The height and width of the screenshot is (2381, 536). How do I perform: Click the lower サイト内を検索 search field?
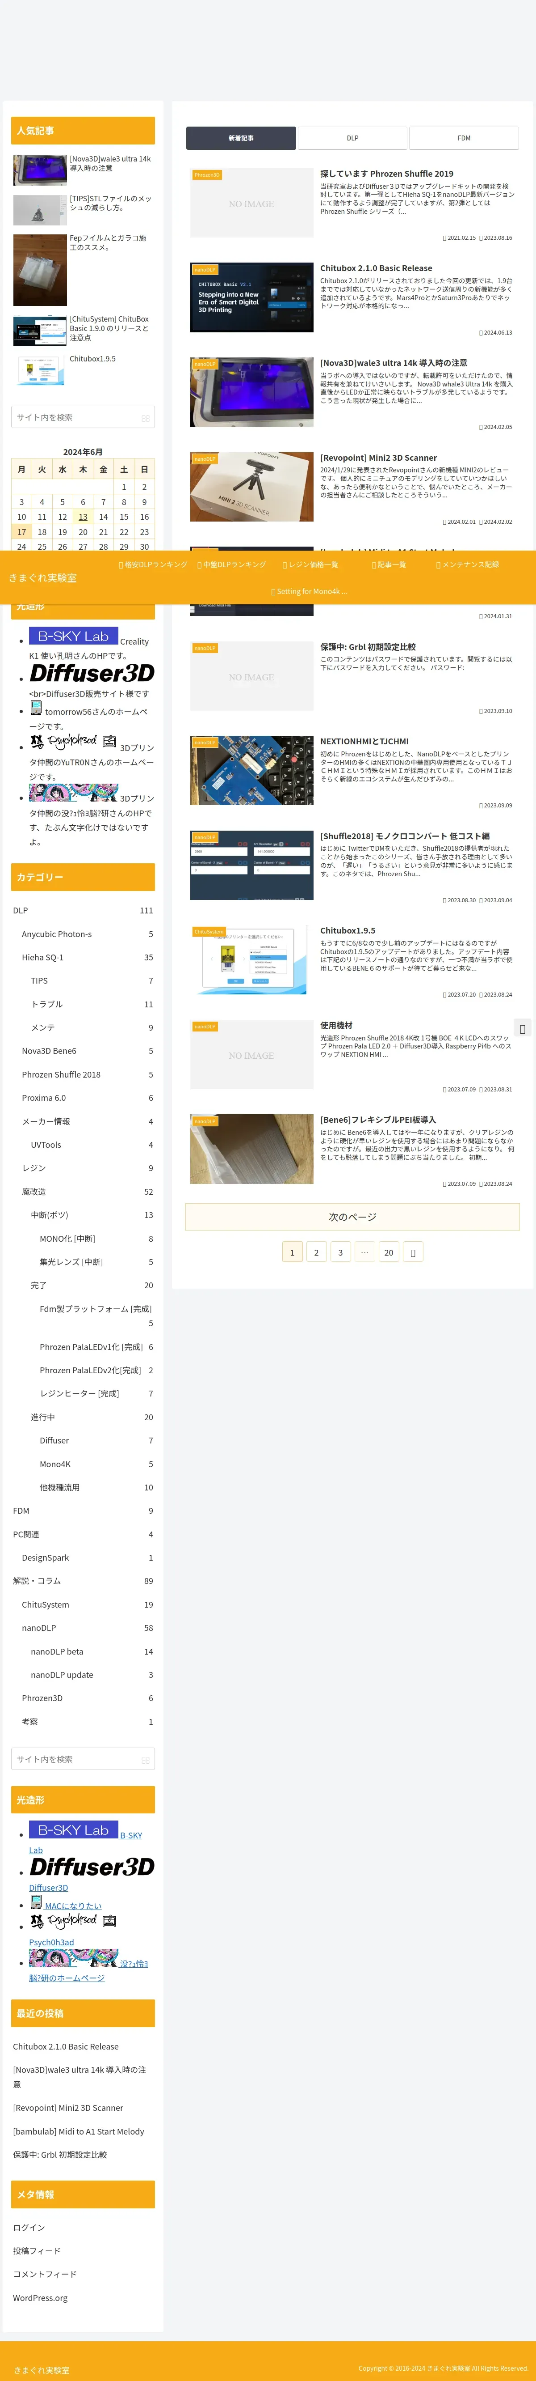click(83, 1760)
